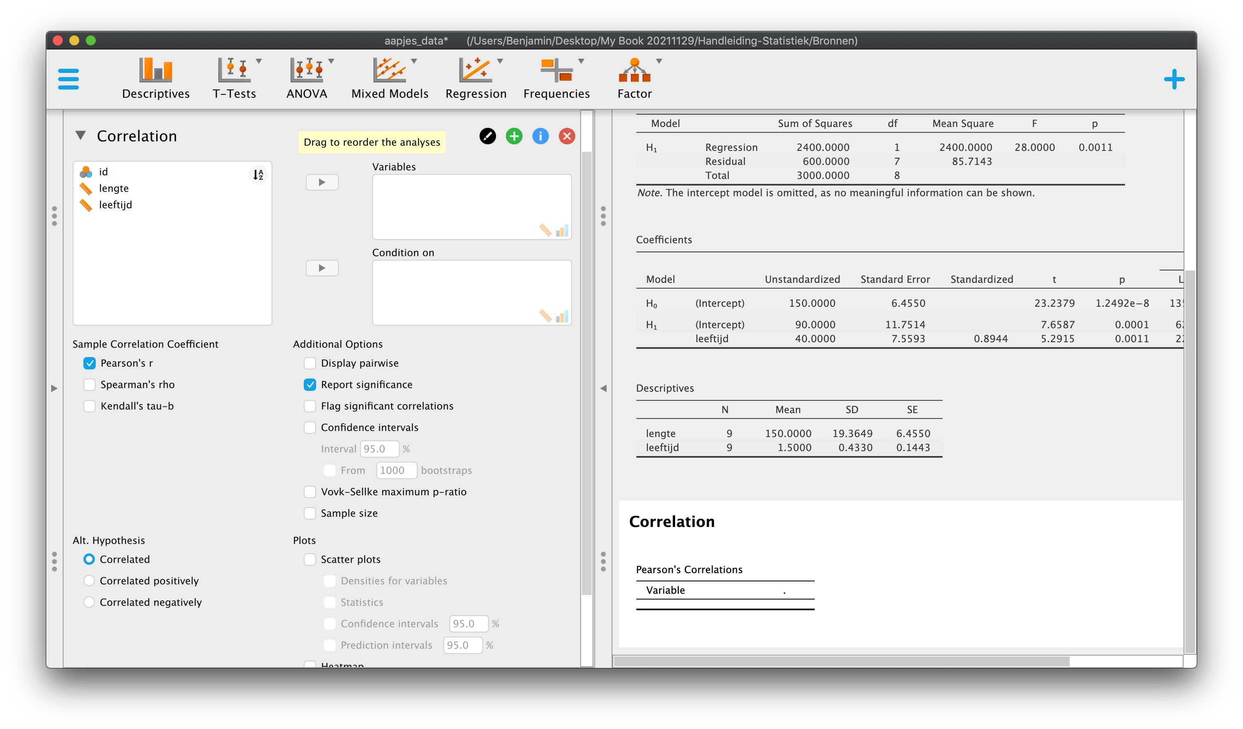Screen dimensions: 1243x729
Task: Click the blue plus modules icon
Action: click(1174, 79)
